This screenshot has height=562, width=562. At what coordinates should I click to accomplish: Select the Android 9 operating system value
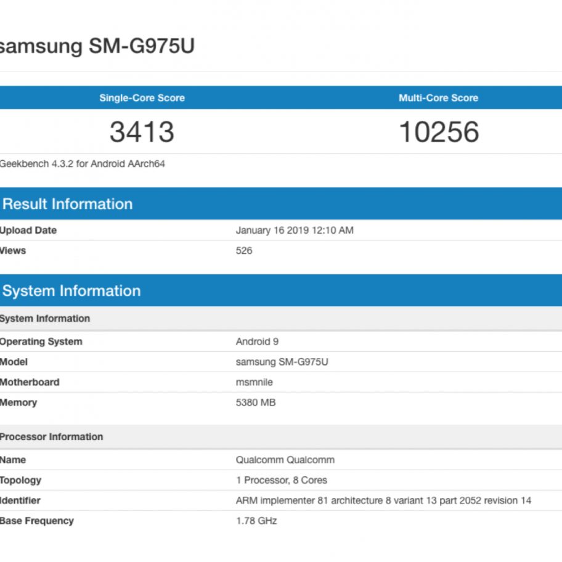point(257,341)
